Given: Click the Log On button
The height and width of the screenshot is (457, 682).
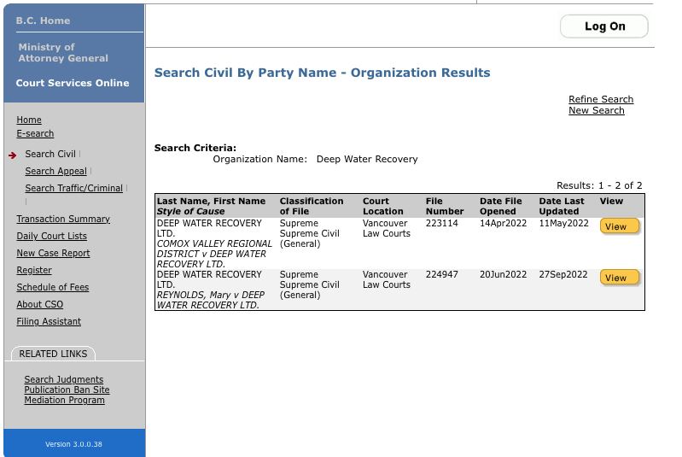Looking at the screenshot, I should click(604, 26).
